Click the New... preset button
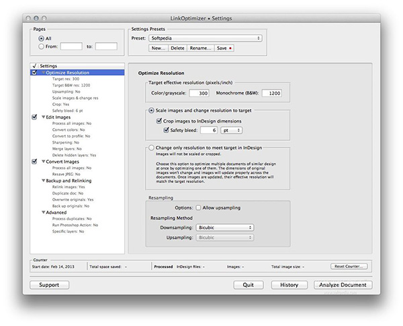 [159, 48]
